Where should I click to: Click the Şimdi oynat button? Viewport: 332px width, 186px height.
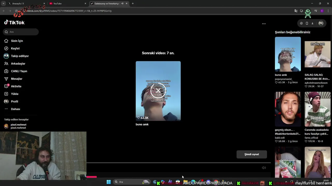(x=252, y=154)
